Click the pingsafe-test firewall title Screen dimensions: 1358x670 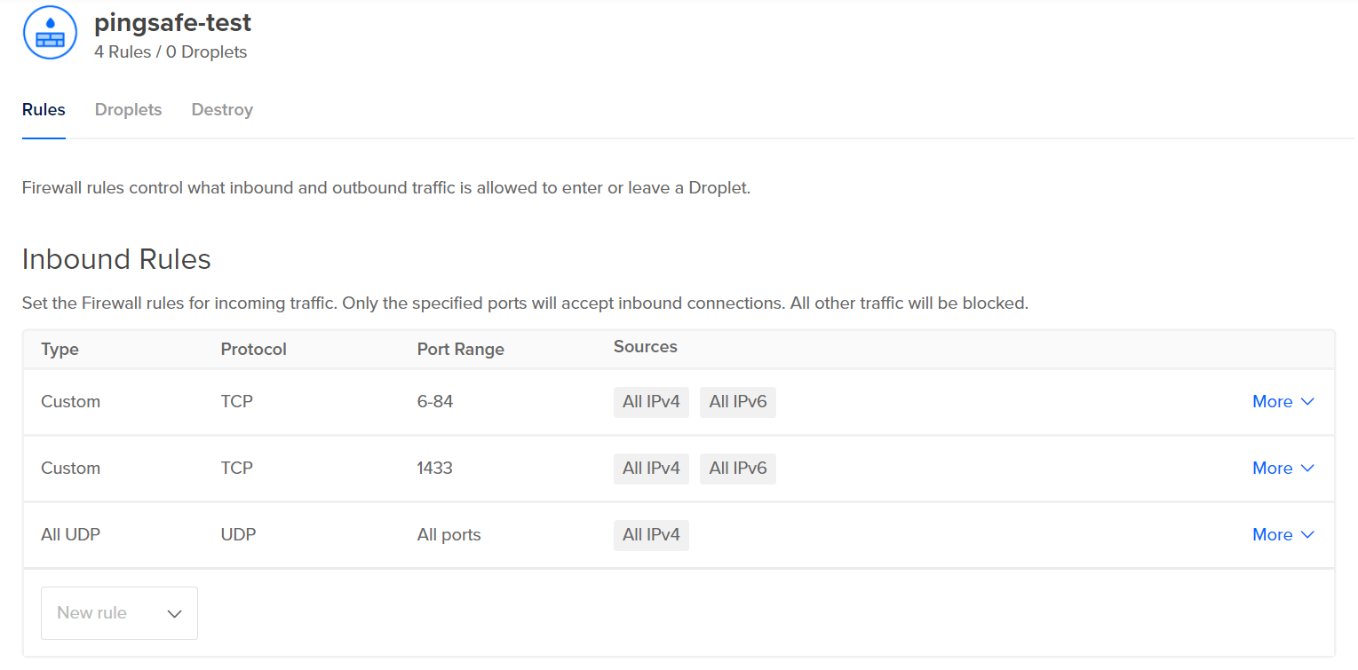(172, 22)
